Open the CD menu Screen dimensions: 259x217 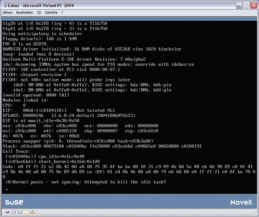(39, 12)
